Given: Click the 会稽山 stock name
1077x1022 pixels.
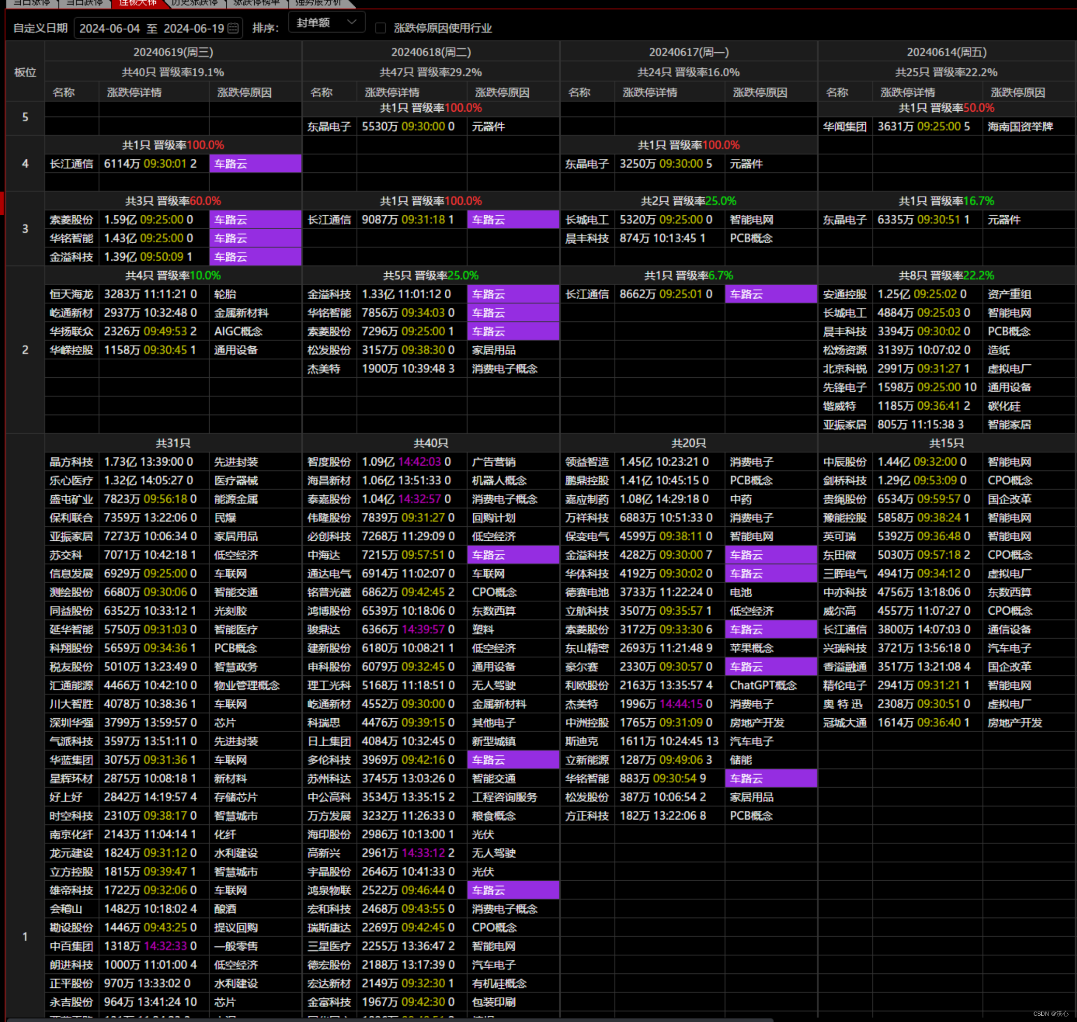Looking at the screenshot, I should pyautogui.click(x=66, y=909).
